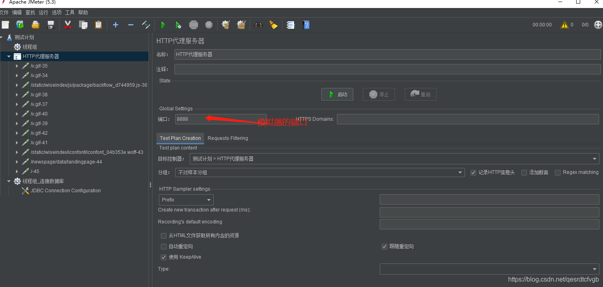Open help with the question mark icon
This screenshot has height=287, width=603.
tap(306, 25)
